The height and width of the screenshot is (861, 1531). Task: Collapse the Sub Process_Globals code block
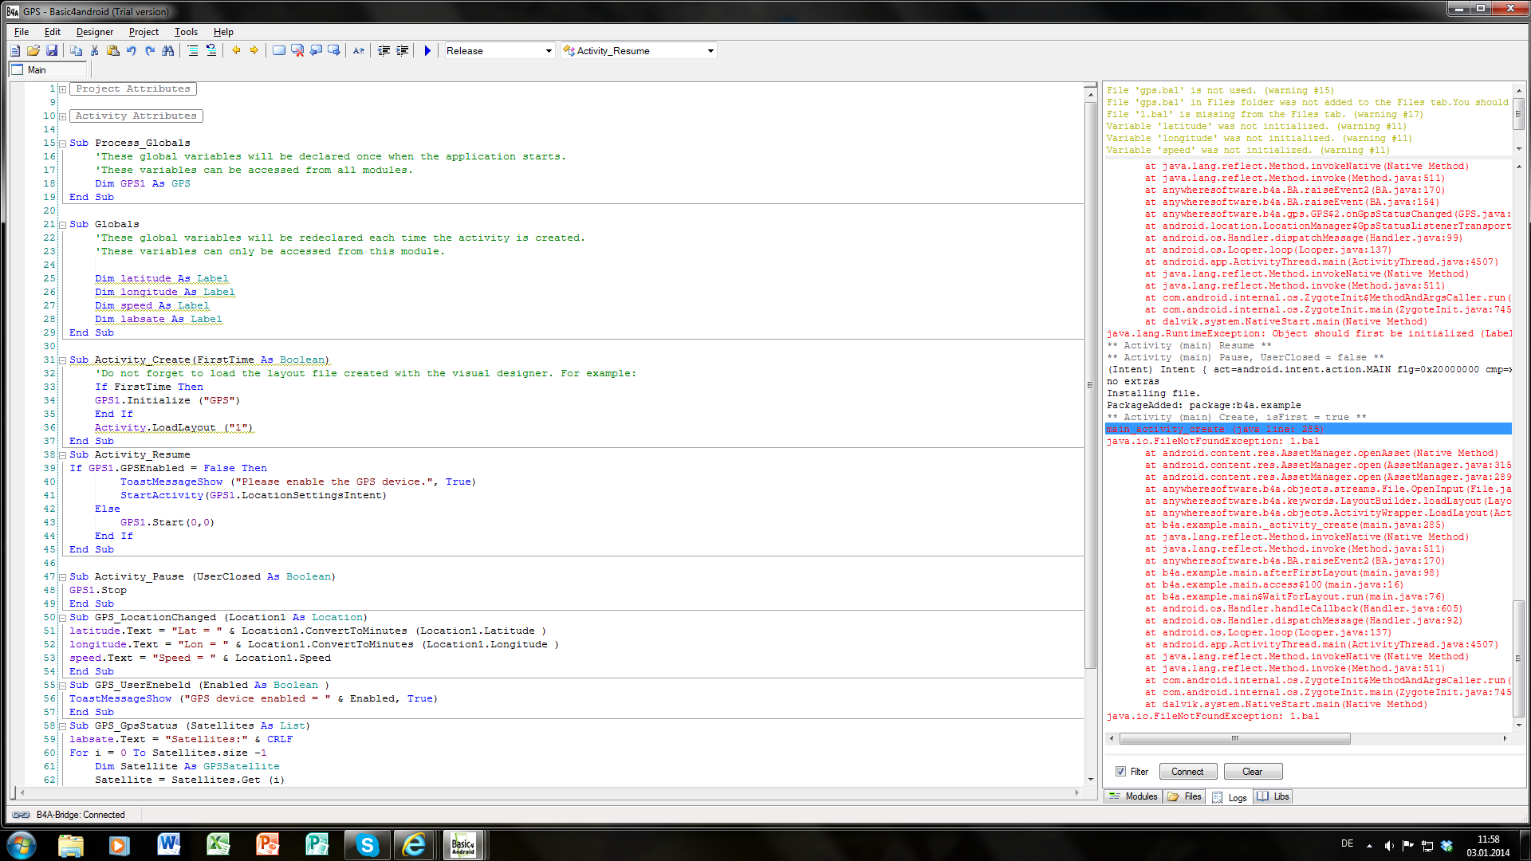62,143
